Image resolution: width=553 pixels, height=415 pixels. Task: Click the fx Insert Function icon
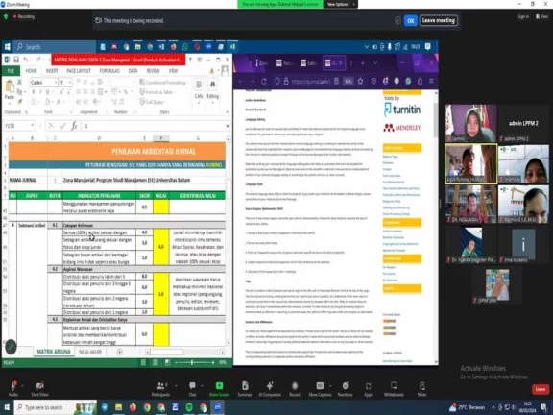point(75,126)
